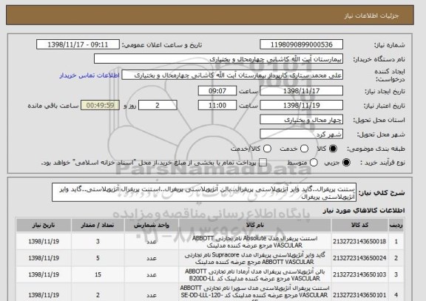Viewport: 426px width, 301px height.
Task: Click the buyer organization name field
Action: pos(218,58)
